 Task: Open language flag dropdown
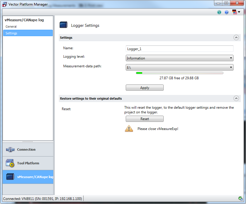236,12
